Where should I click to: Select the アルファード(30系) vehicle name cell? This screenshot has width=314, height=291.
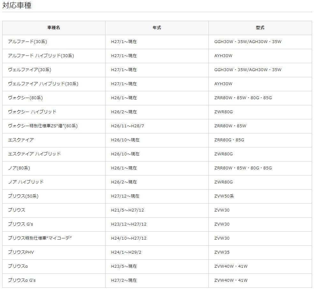[54, 42]
